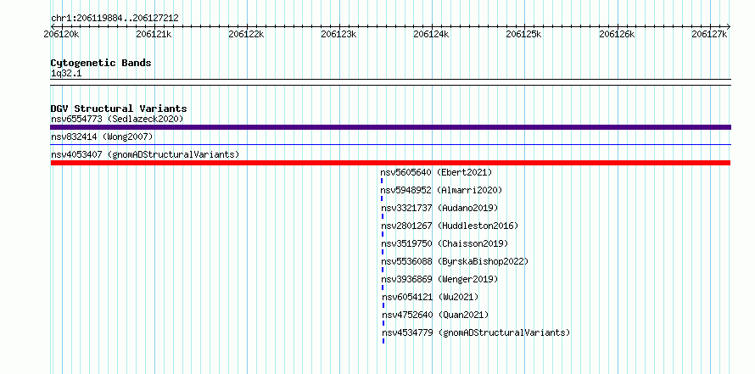Image resolution: width=755 pixels, height=374 pixels.
Task: Click the chr1:206119884..206127212 region label
Action: pyautogui.click(x=115, y=19)
